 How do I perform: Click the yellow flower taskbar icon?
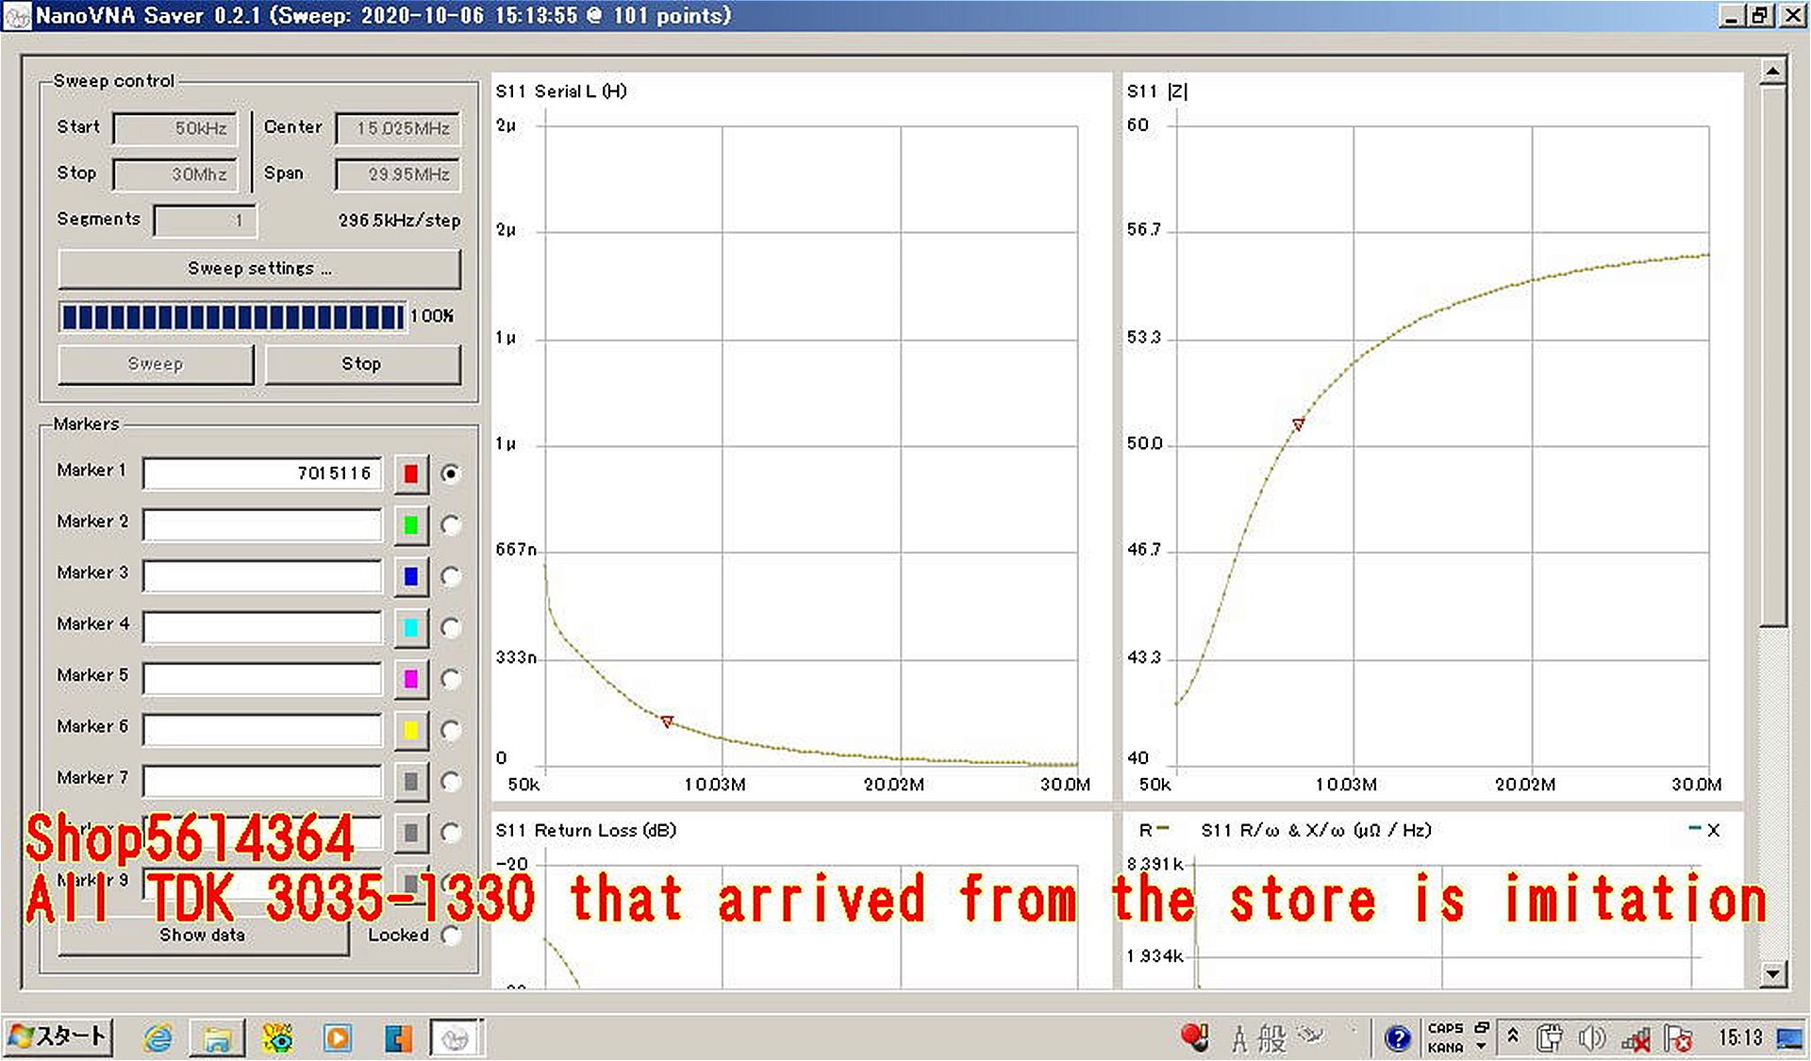point(278,1039)
